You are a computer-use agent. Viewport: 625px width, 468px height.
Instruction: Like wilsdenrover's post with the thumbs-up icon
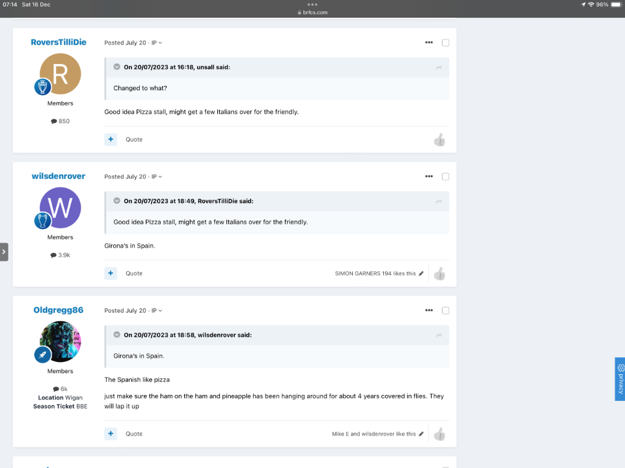pos(439,274)
